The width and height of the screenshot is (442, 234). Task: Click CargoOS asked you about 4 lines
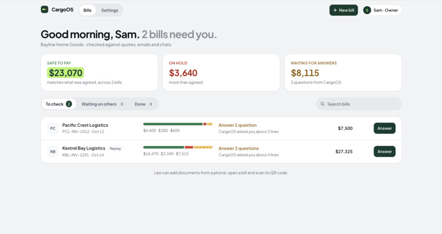tap(248, 155)
